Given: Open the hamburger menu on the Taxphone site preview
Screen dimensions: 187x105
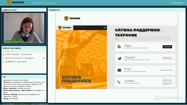Looking at the screenshot, I should (x=105, y=28).
